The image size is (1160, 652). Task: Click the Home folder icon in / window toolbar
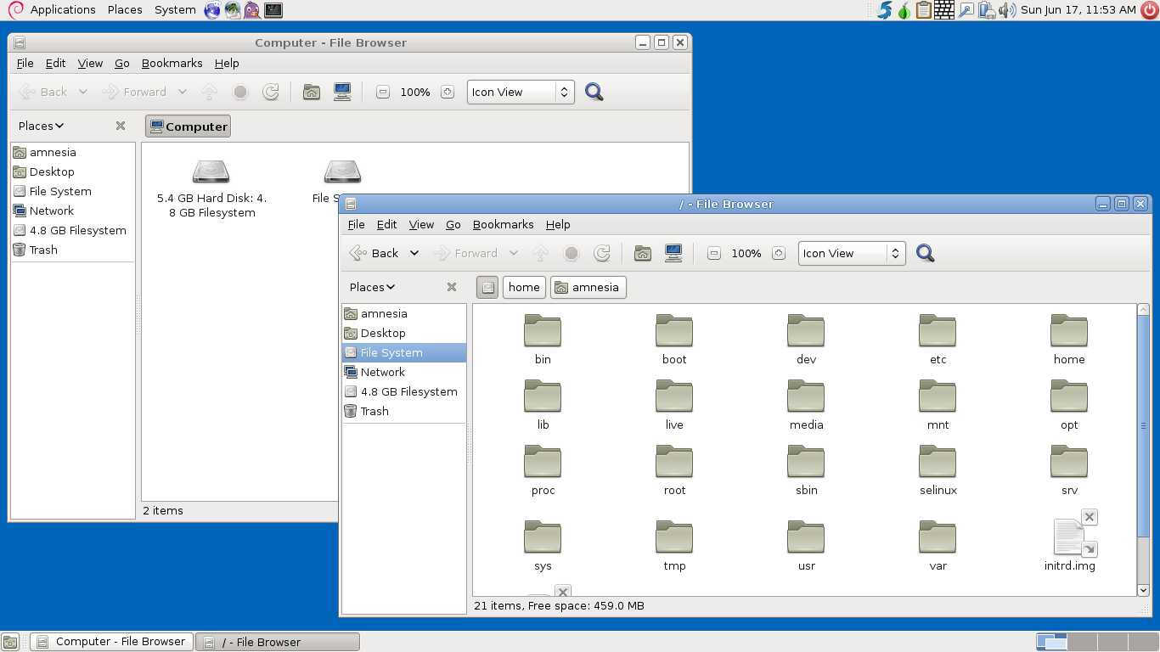point(643,253)
